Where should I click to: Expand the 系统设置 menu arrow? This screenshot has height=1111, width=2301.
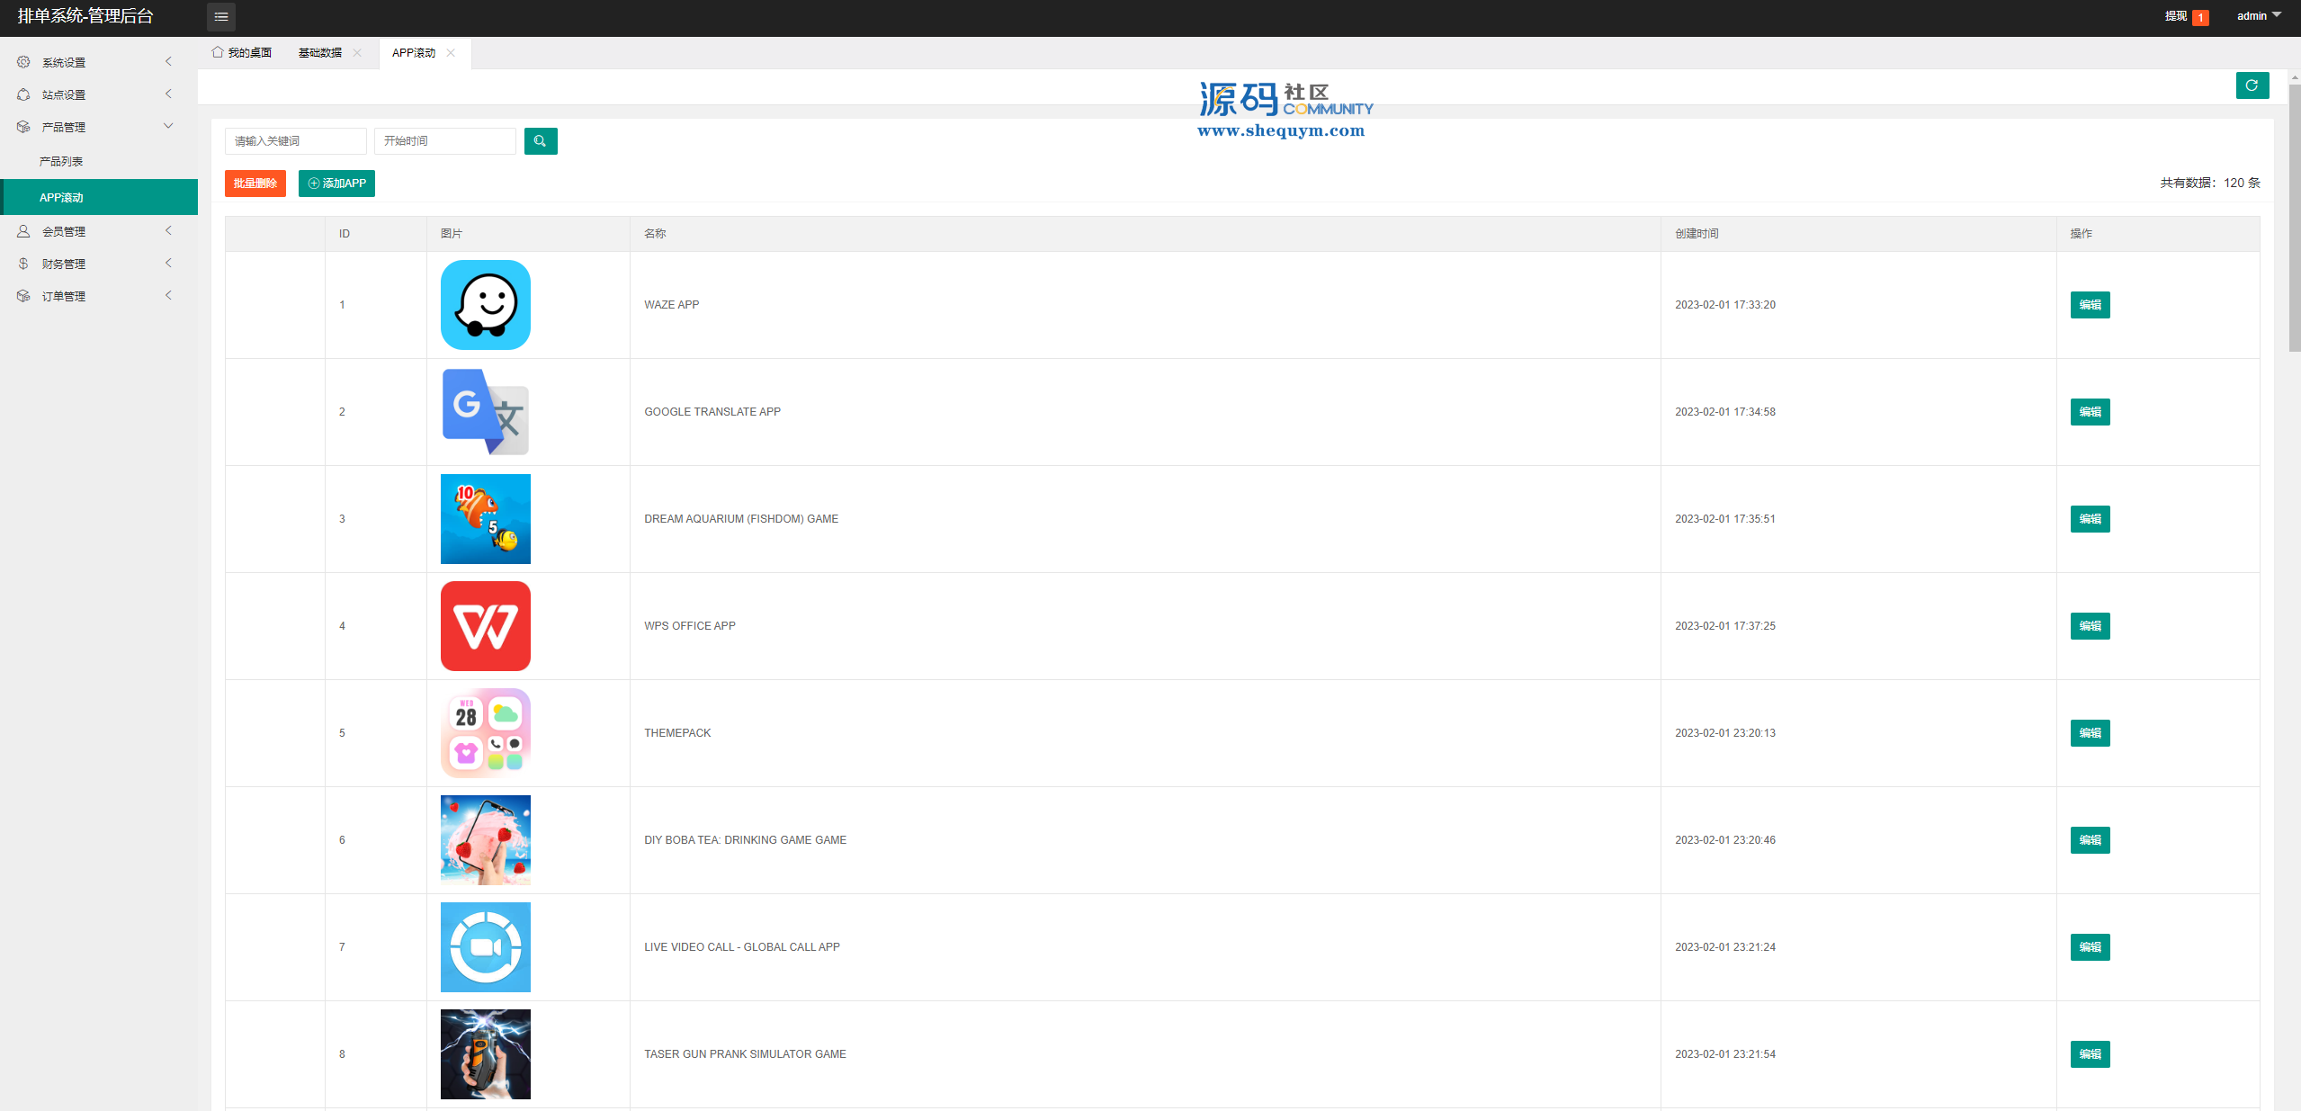[168, 61]
